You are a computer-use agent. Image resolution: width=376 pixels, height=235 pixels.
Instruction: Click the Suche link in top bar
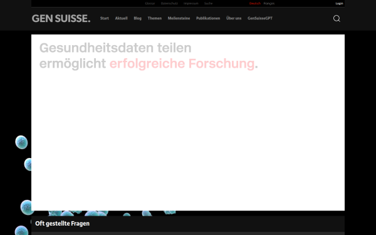click(x=209, y=3)
